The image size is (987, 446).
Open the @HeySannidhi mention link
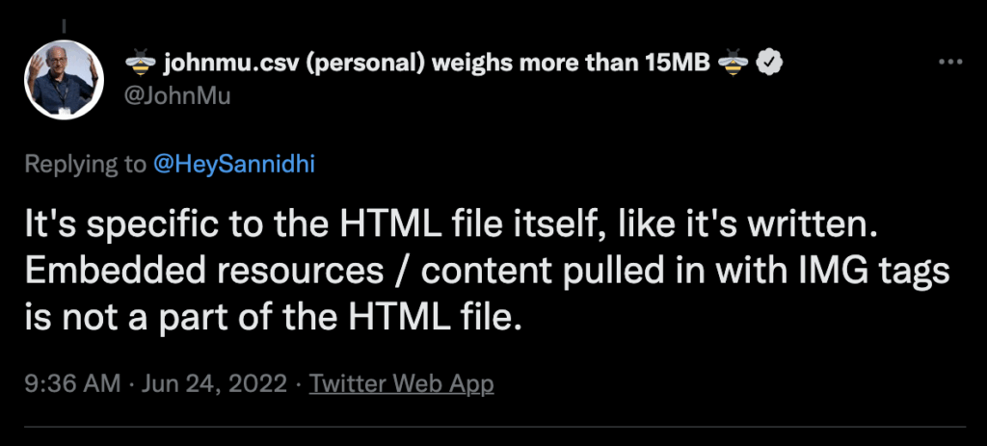[234, 165]
